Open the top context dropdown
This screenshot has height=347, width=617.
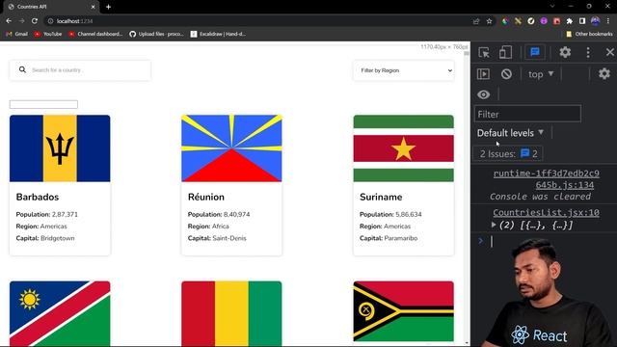pyautogui.click(x=541, y=74)
